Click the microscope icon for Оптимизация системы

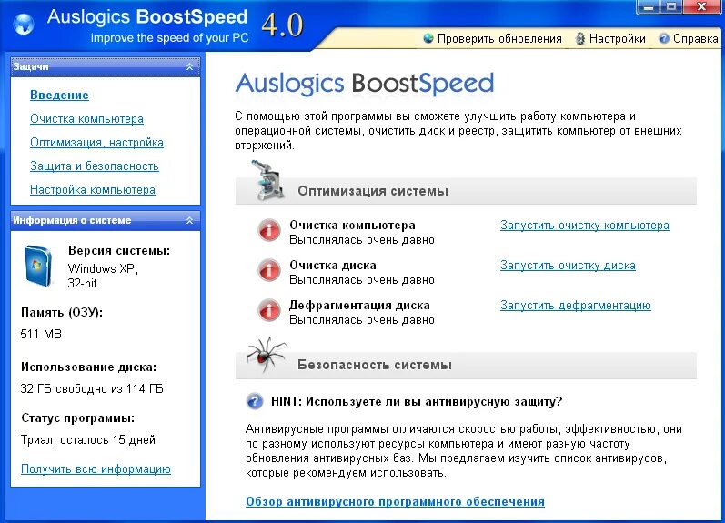[267, 180]
